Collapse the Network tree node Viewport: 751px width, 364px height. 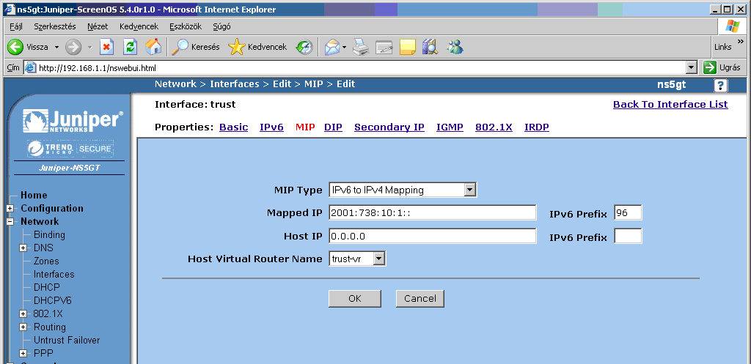pos(10,222)
